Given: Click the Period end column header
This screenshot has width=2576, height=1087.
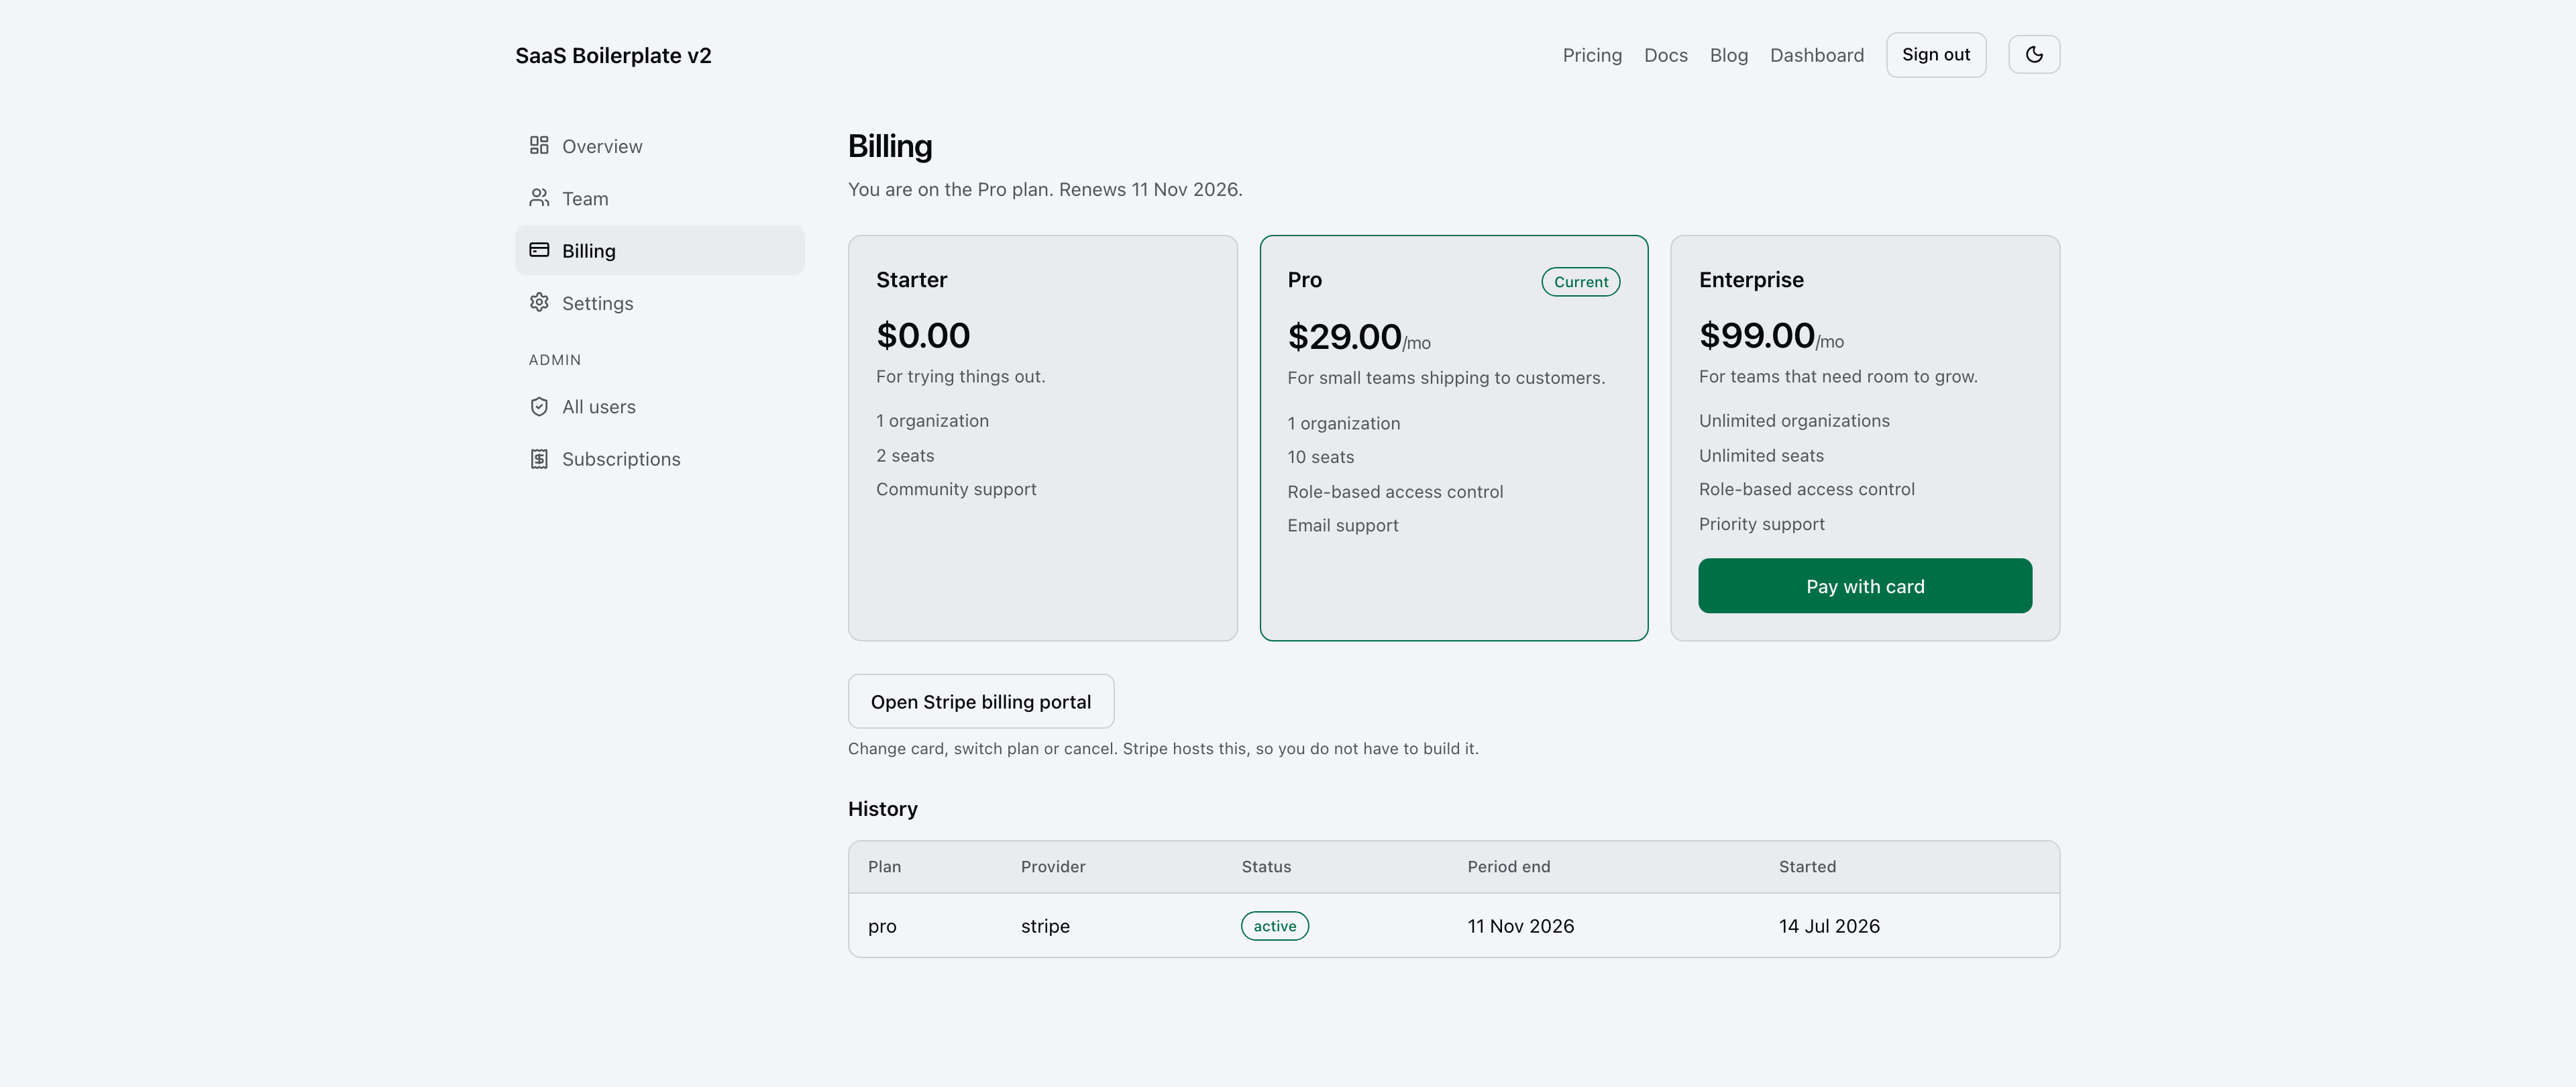Looking at the screenshot, I should tap(1508, 866).
